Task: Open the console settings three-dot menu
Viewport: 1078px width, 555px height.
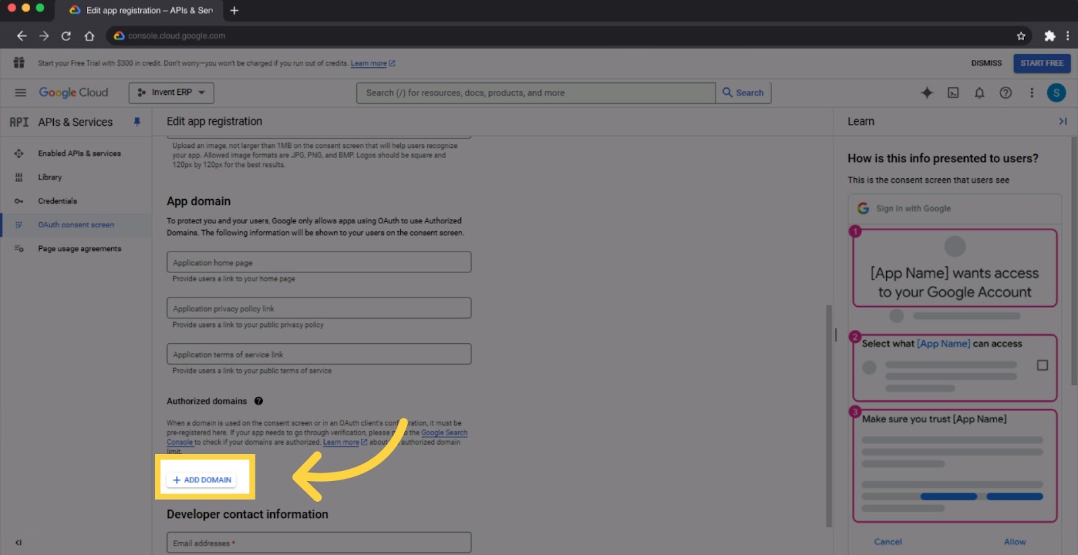Action: coord(1032,93)
